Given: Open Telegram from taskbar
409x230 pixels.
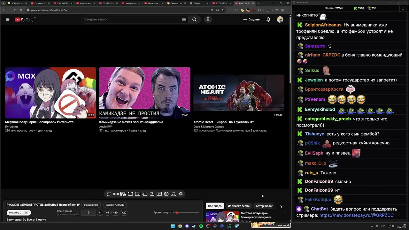Looking at the screenshot, I should (x=236, y=226).
